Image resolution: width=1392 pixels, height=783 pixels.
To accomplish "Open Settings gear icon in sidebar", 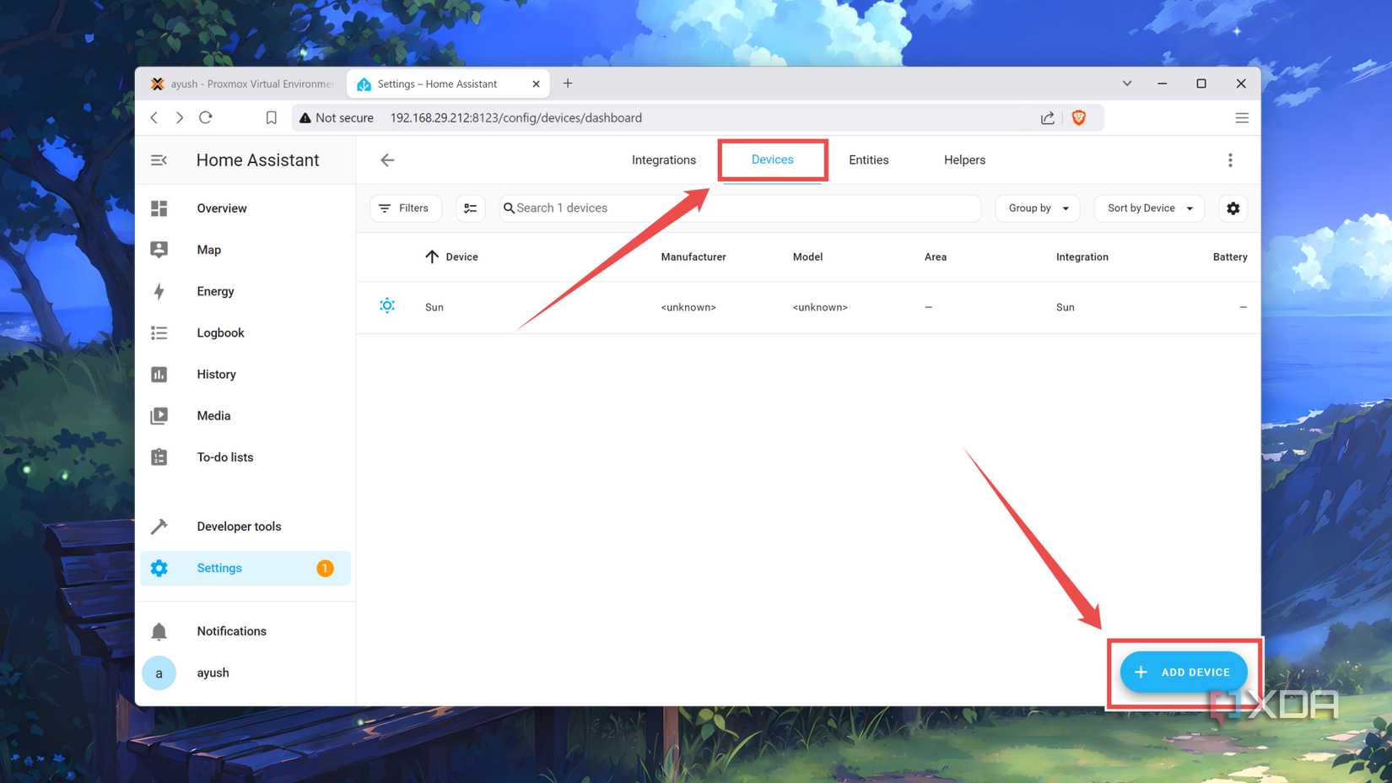I will (159, 568).
